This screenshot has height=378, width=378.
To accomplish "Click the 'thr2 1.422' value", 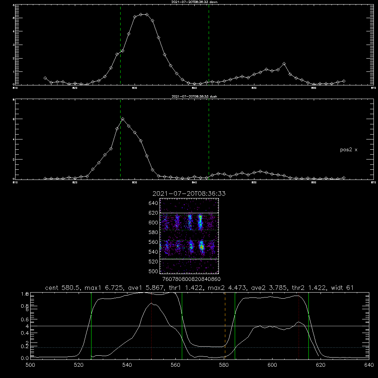I will [x=309, y=288].
